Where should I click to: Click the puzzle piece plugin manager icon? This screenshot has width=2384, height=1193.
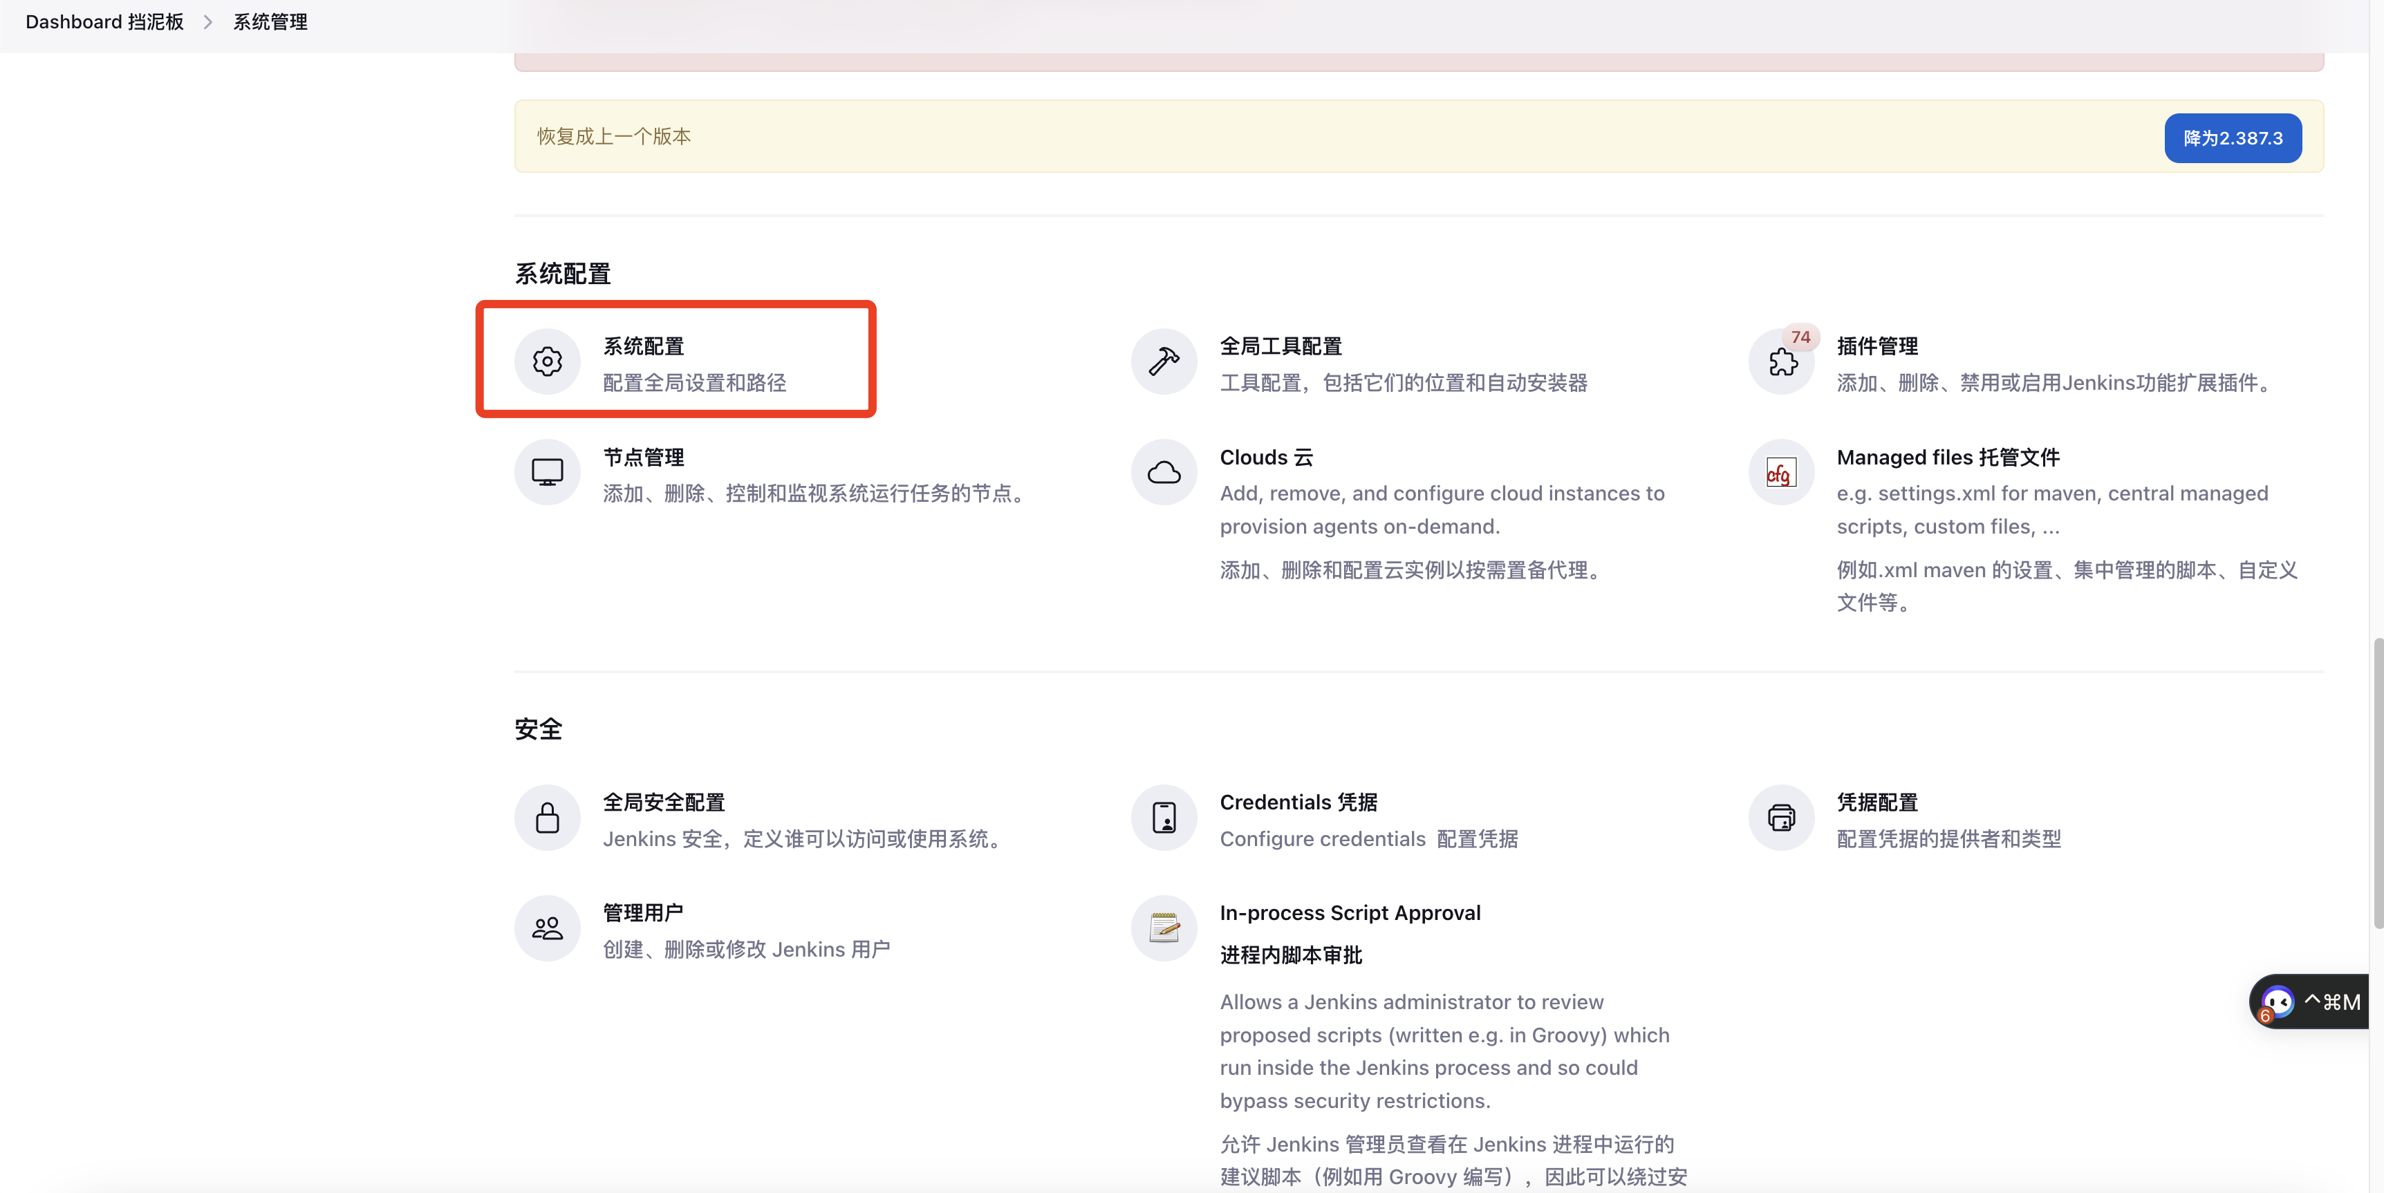click(x=1782, y=362)
